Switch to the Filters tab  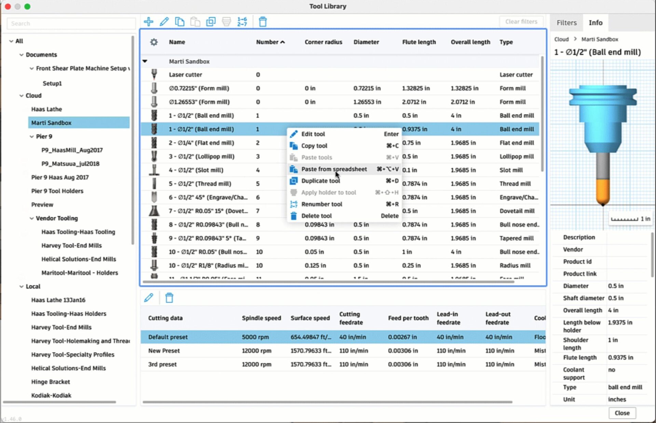click(x=566, y=23)
